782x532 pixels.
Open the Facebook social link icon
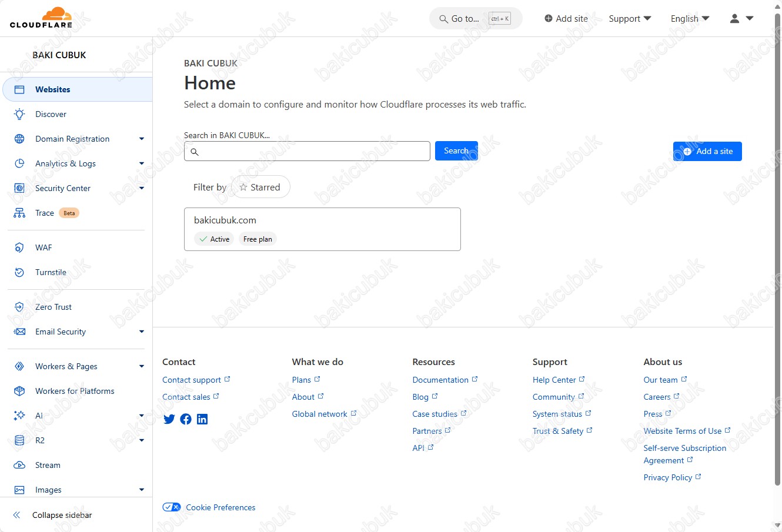click(186, 419)
